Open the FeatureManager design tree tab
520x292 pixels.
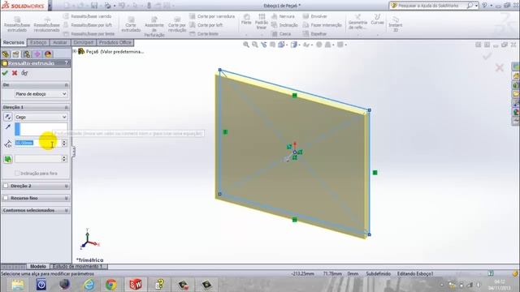point(6,54)
